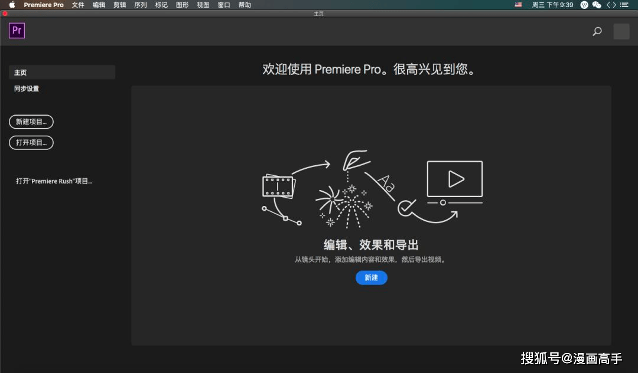638x373 pixels.
Task: Click the description text starting 从镜头开始
Action: [370, 259]
